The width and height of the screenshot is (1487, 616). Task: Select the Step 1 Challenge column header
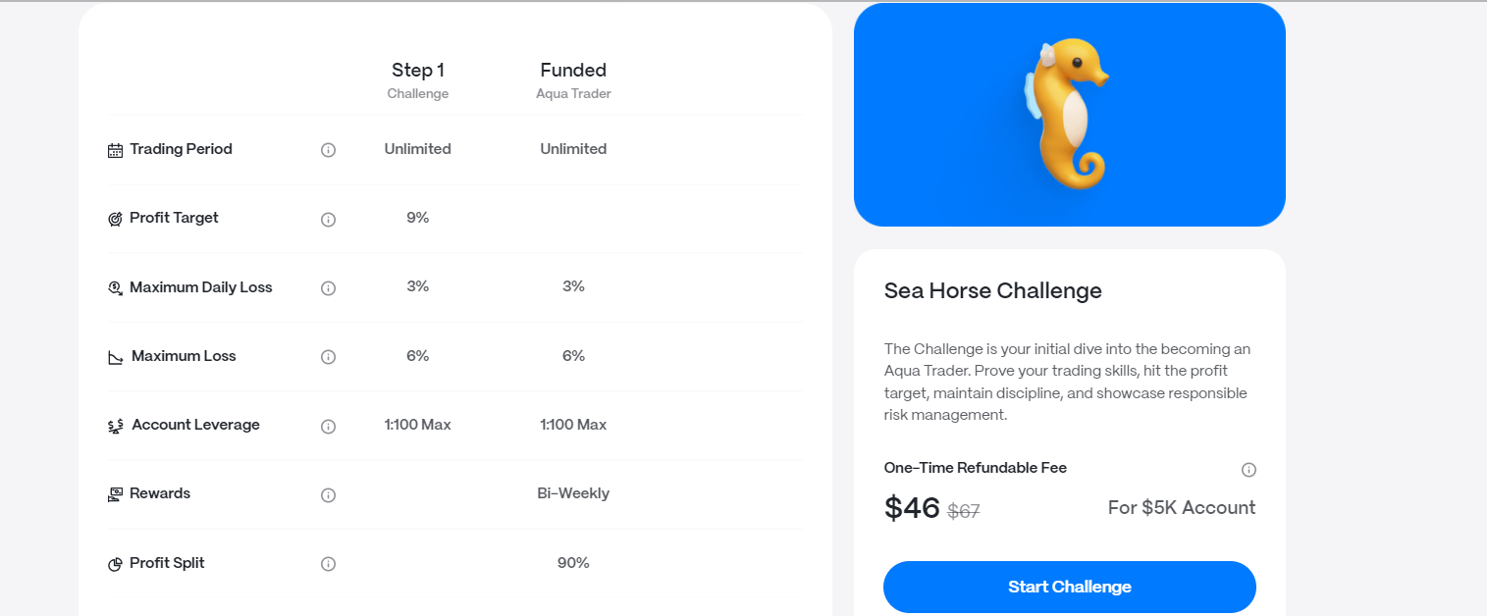(x=418, y=79)
